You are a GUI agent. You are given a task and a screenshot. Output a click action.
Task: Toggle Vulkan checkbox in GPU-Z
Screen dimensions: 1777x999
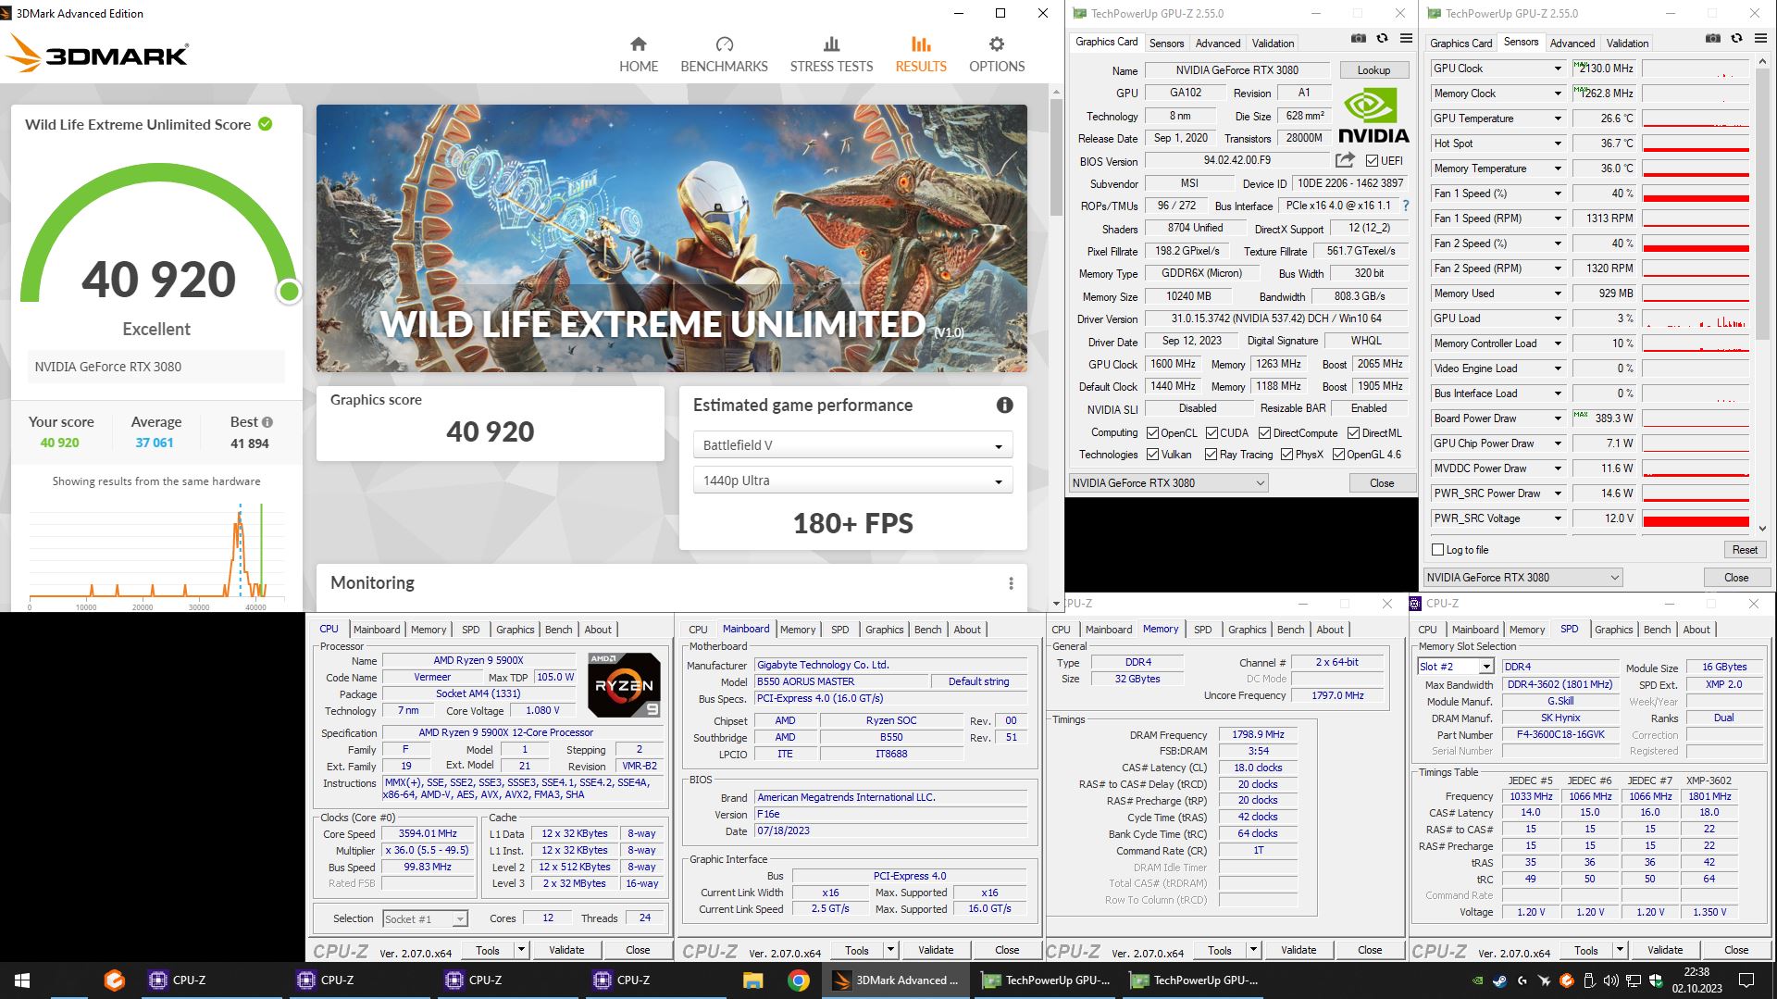tap(1152, 455)
